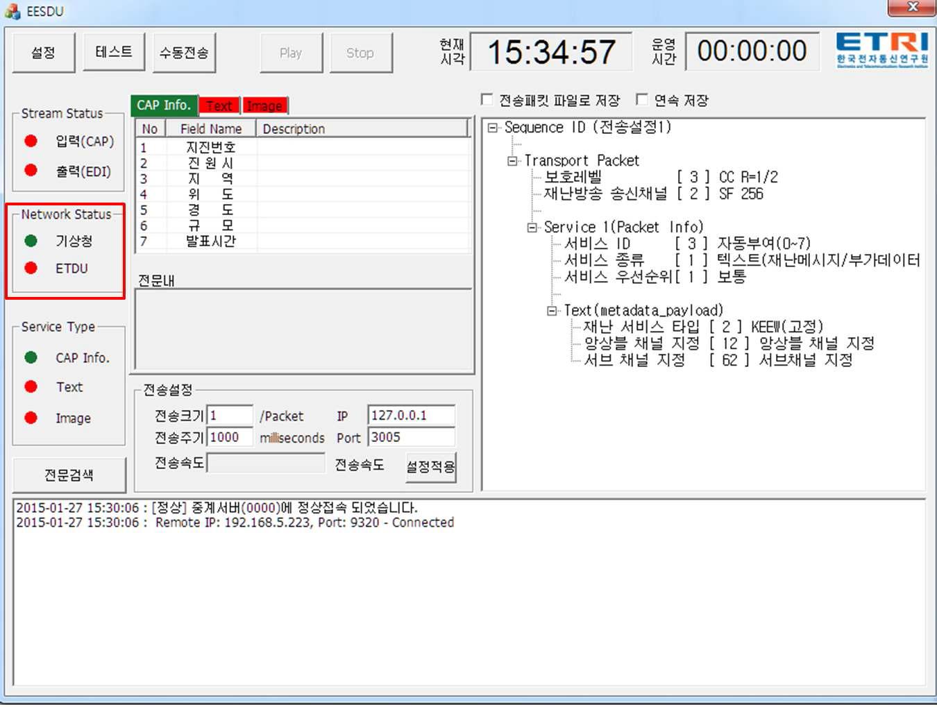937x707 pixels.
Task: Click the No column header
Action: [x=151, y=128]
